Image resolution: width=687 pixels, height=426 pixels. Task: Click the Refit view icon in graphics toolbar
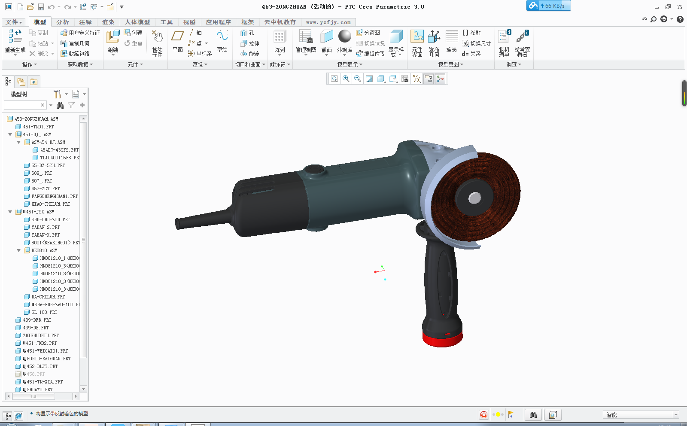tap(334, 79)
